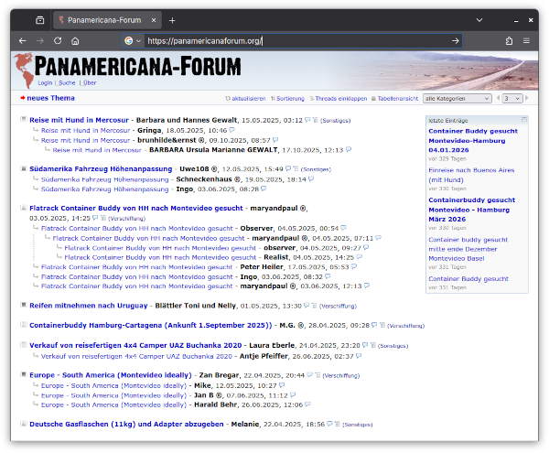549x453 pixels.
Task: Open the Google search engine selector
Action: click(133, 41)
